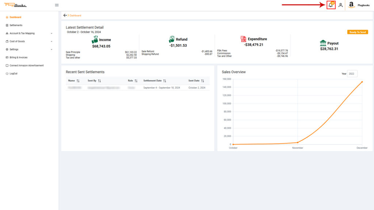Click the Ready To Send button
Viewport: 374px width, 210px height.
point(358,32)
